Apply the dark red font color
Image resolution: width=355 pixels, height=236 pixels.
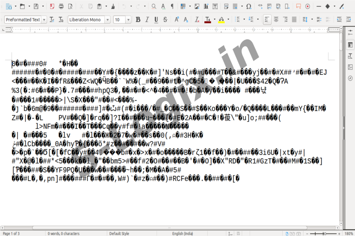tap(207, 20)
